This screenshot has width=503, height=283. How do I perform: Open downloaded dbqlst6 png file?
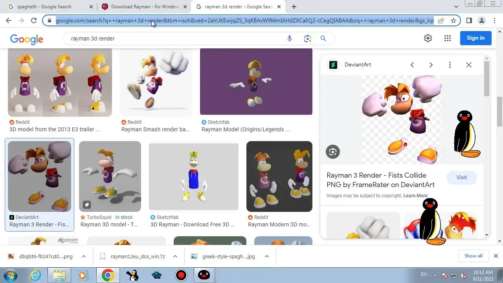coord(40,256)
